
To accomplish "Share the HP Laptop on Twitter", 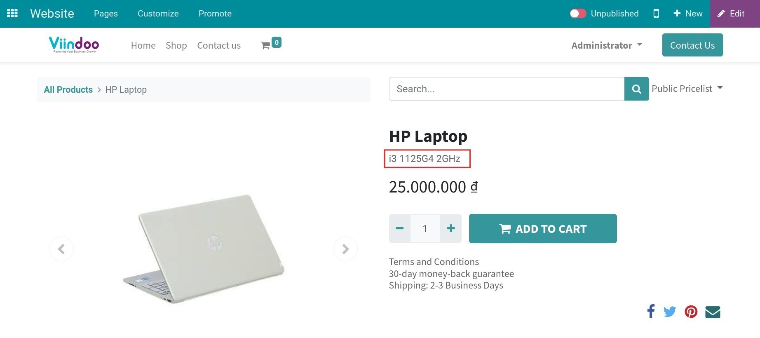I will (670, 312).
